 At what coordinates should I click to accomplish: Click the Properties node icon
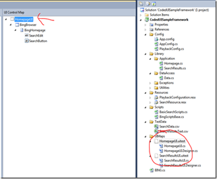point(151,25)
